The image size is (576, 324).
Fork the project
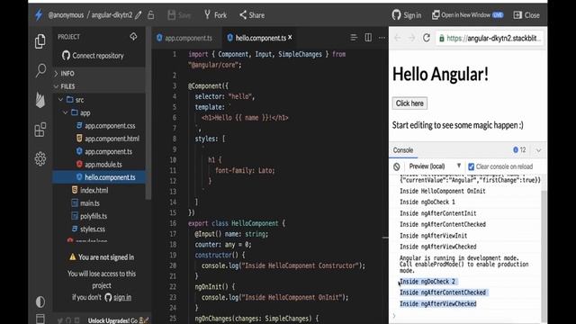[x=216, y=15]
